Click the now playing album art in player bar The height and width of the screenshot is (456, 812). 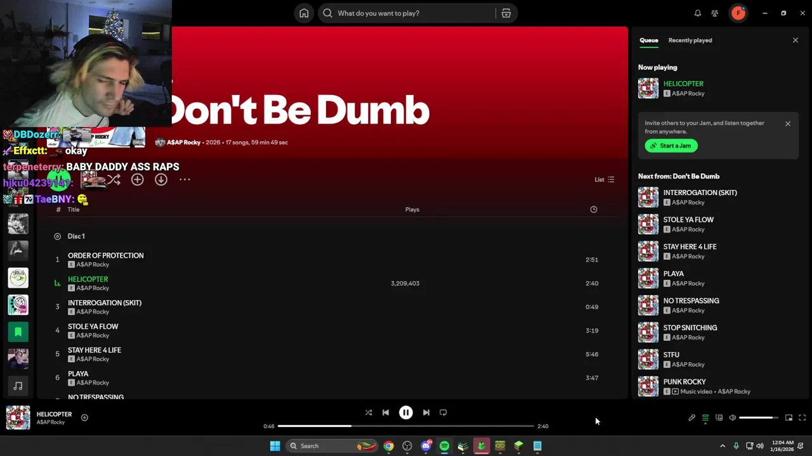pyautogui.click(x=18, y=417)
